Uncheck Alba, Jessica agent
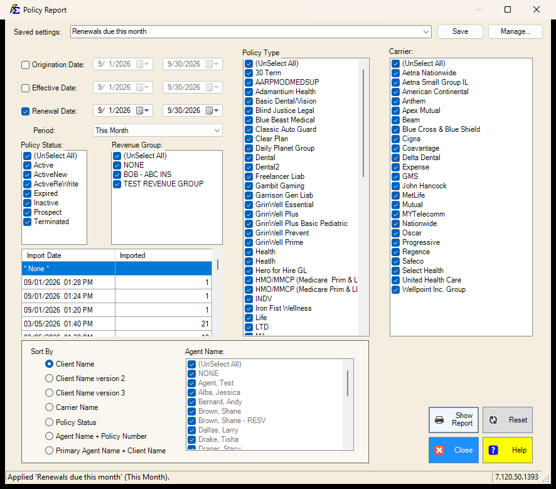Image resolution: width=556 pixels, height=489 pixels. coord(192,392)
